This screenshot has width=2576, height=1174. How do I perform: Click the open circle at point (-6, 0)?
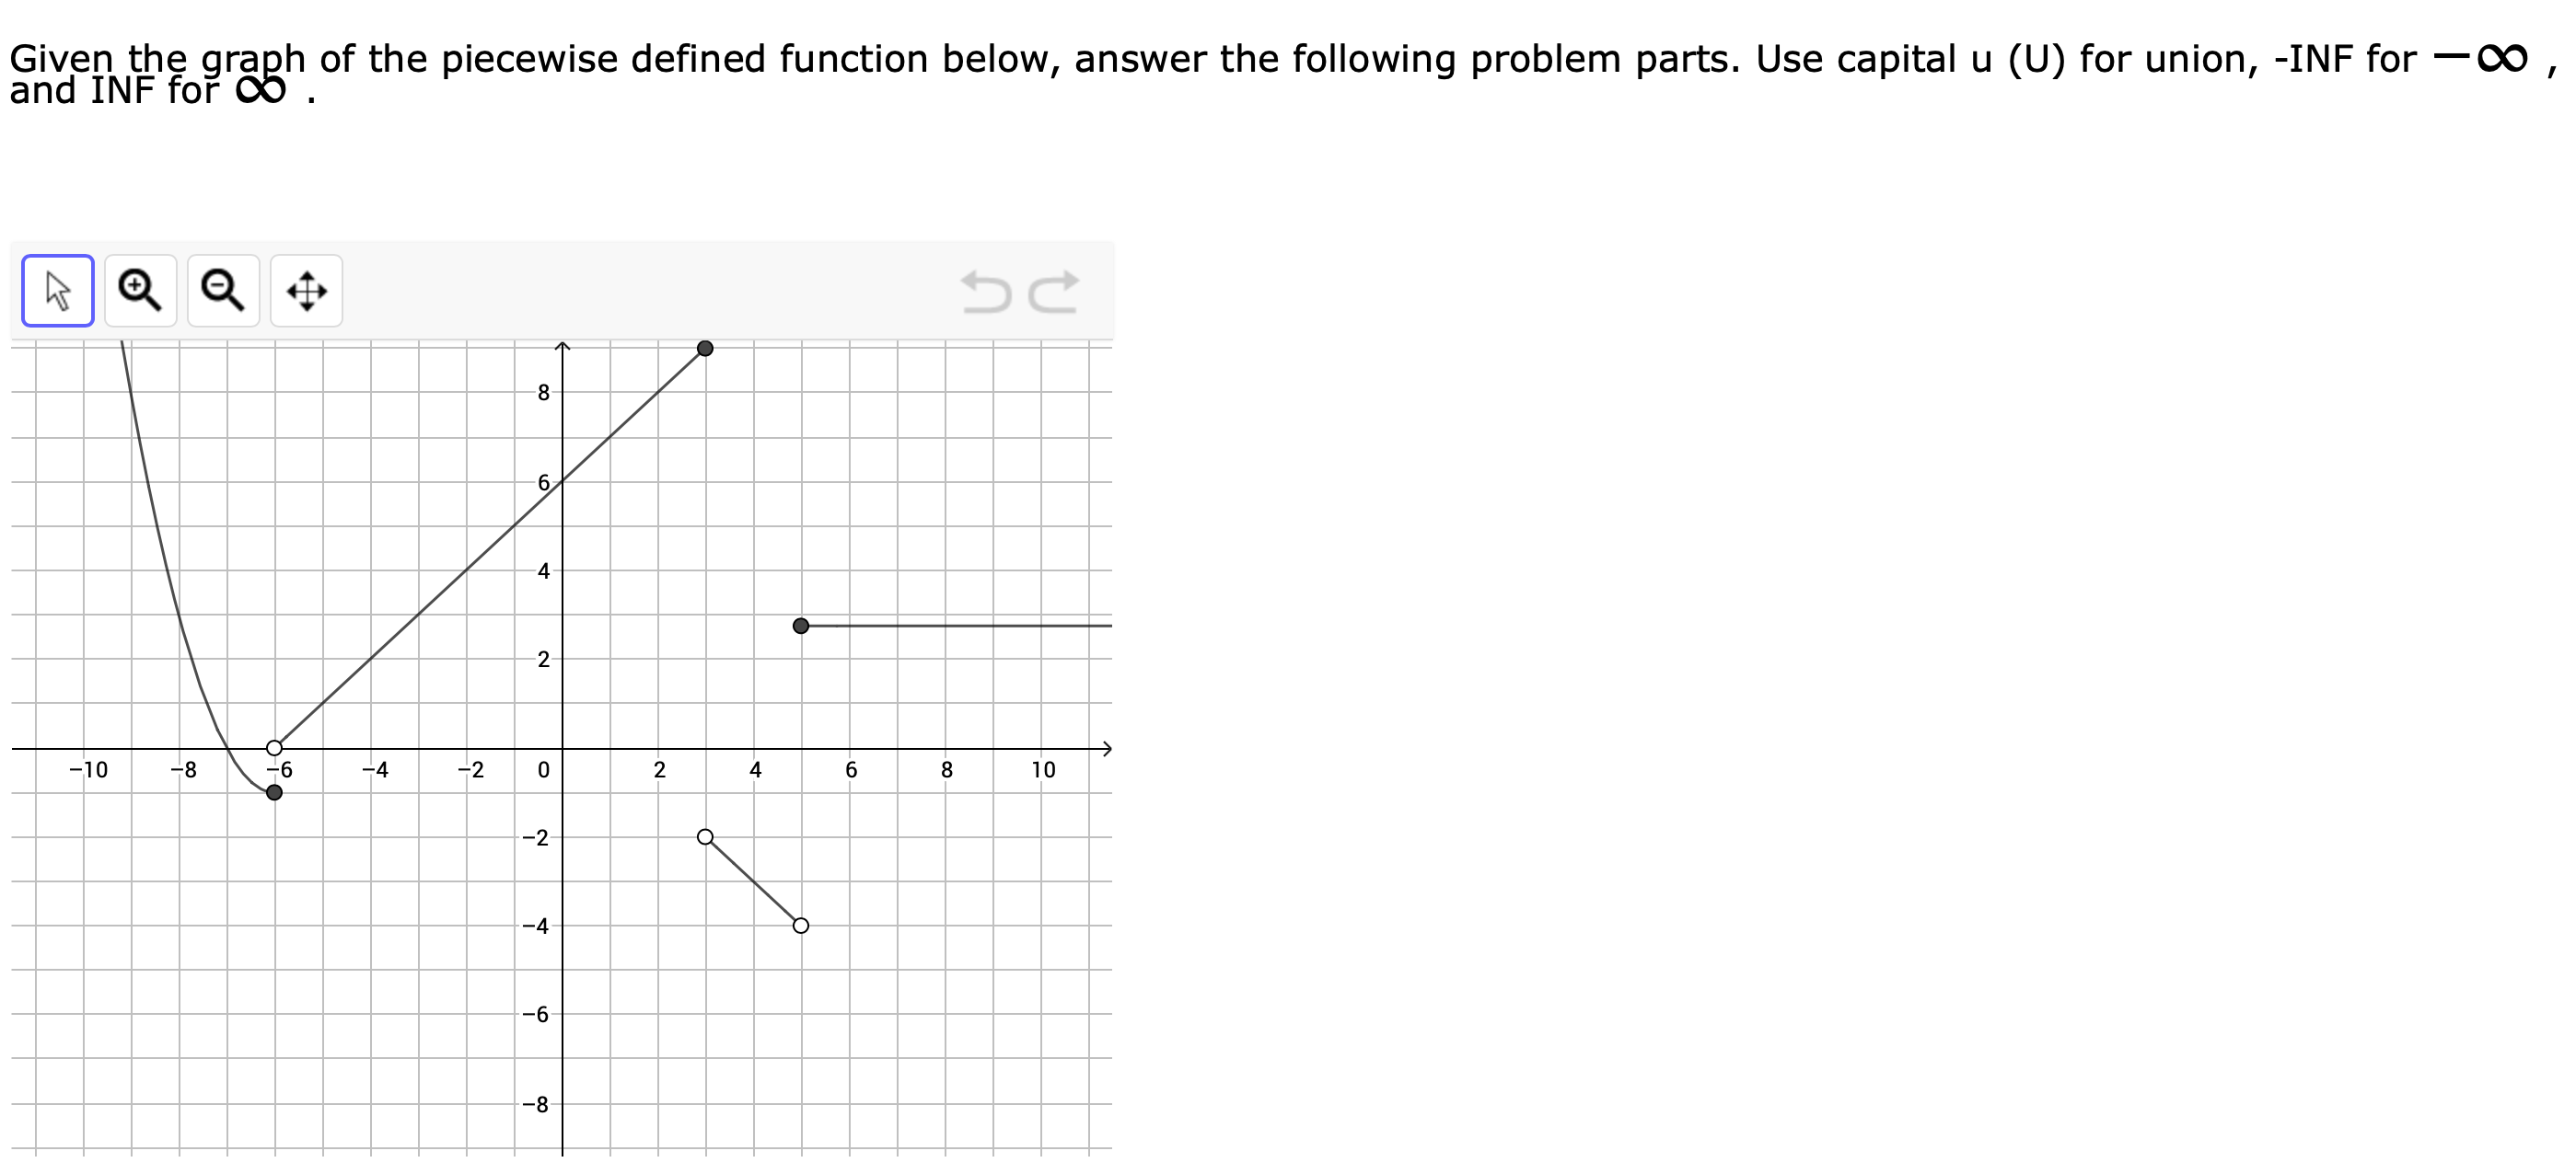[273, 746]
